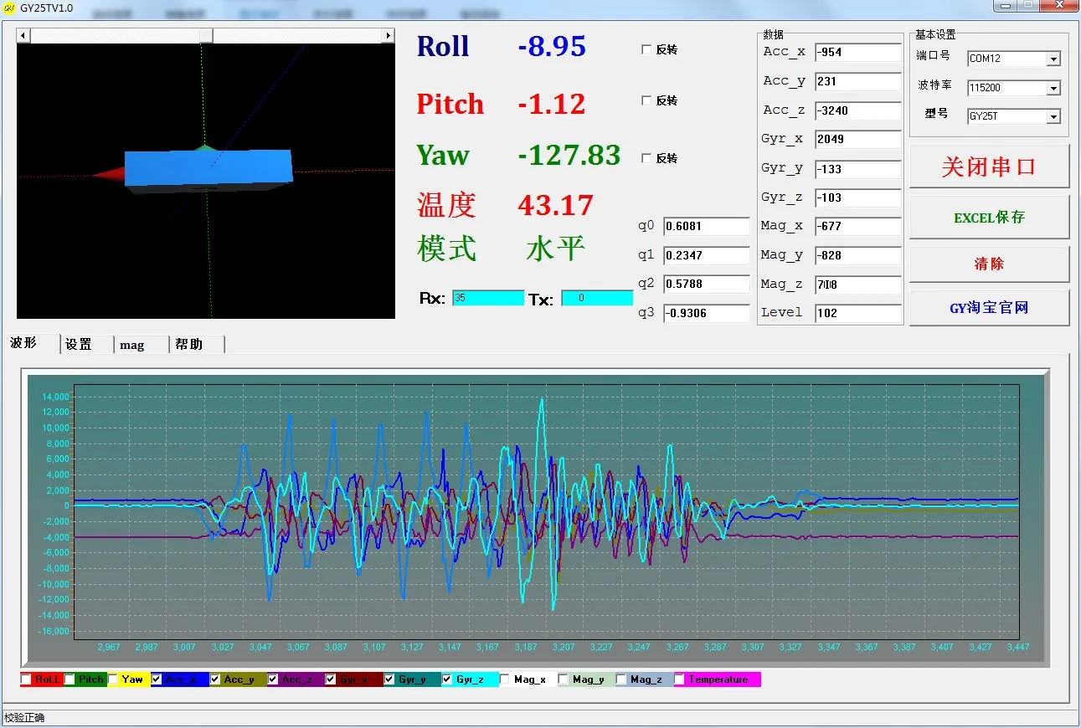
Task: Click the GY25T app icon in title bar
Action: click(9, 8)
